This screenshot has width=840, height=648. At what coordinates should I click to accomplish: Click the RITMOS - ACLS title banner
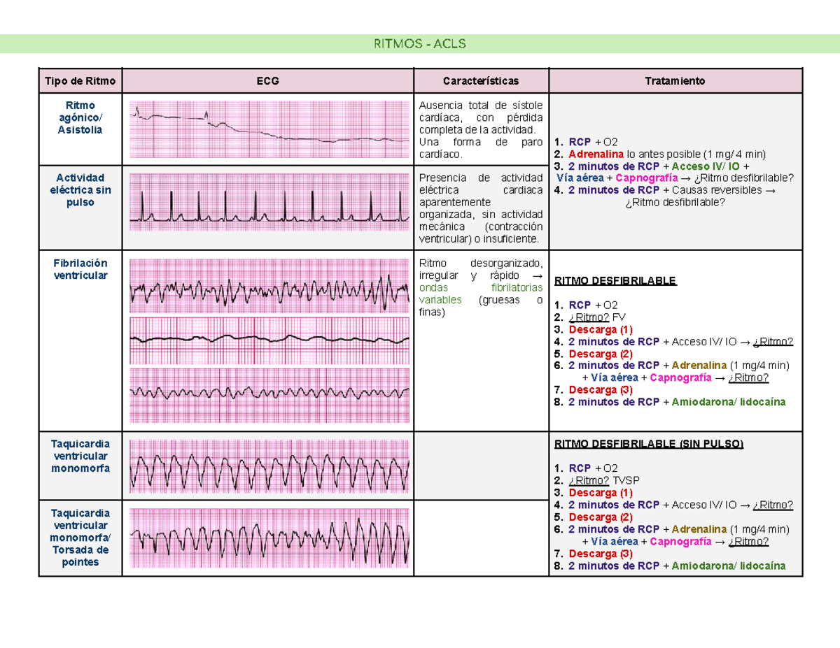[x=420, y=44]
